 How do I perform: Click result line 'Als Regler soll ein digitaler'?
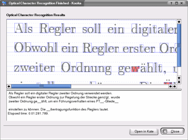tap(60, 93)
